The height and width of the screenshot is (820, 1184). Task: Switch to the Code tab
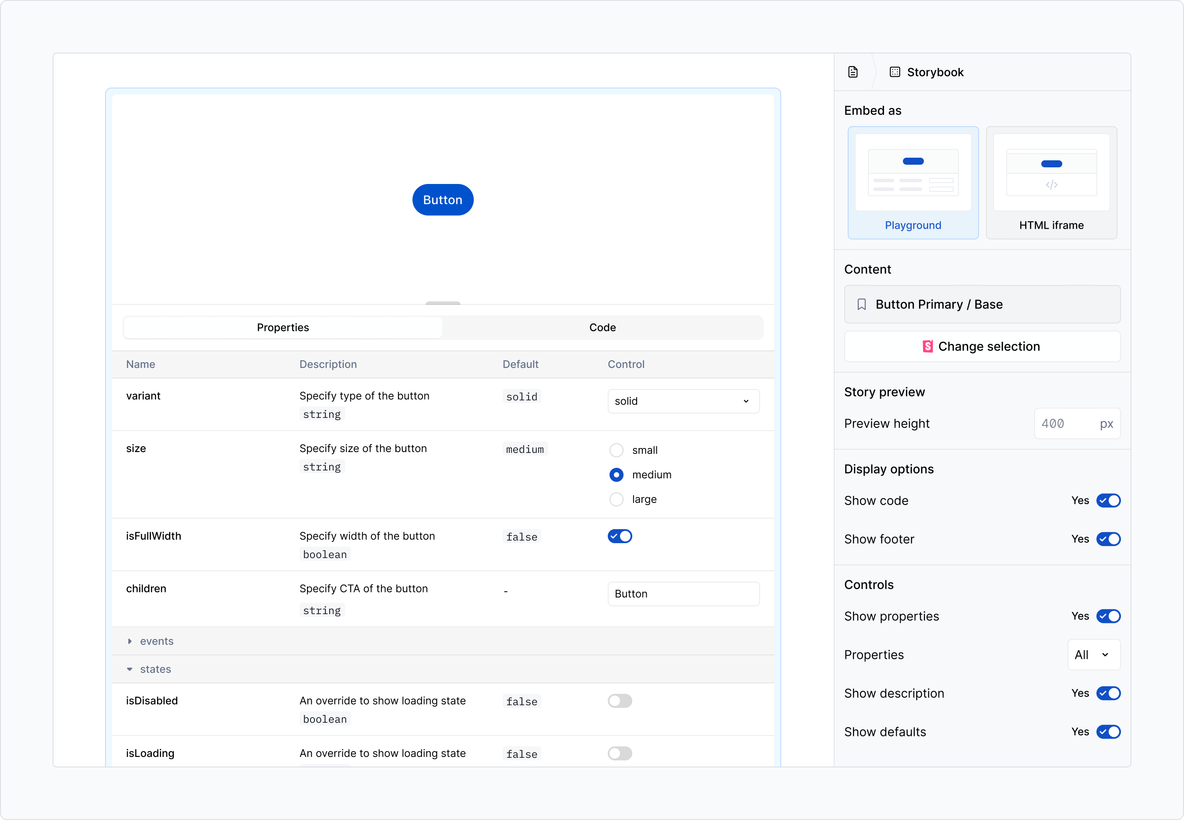point(602,328)
